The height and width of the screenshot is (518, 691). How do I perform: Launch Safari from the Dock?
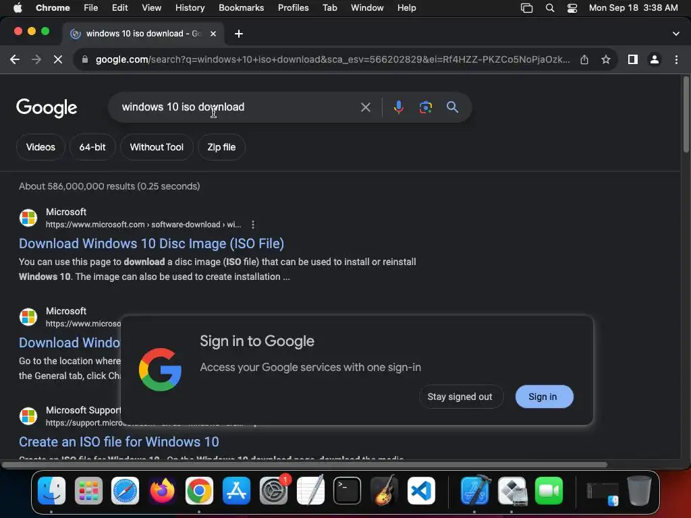point(125,490)
